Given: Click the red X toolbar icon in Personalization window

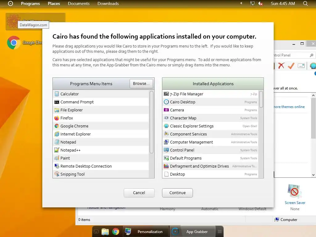Looking at the screenshot, I should 281,65.
